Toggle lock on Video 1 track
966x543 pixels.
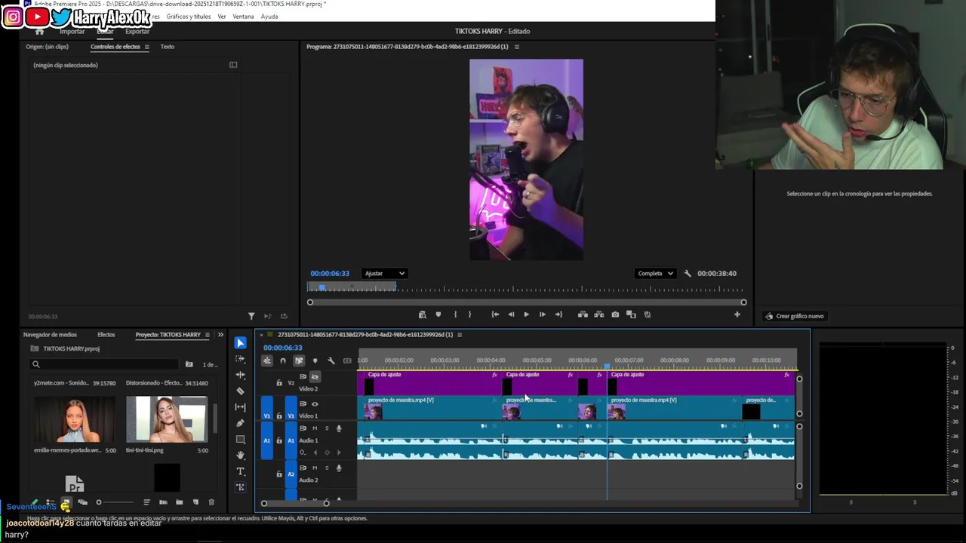click(278, 416)
